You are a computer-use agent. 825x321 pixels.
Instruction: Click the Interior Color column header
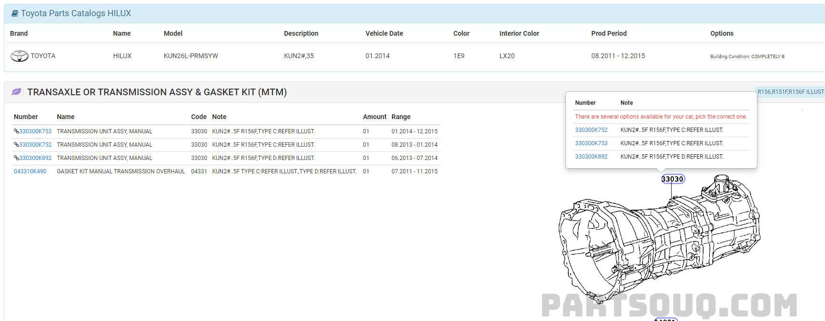[x=519, y=33]
